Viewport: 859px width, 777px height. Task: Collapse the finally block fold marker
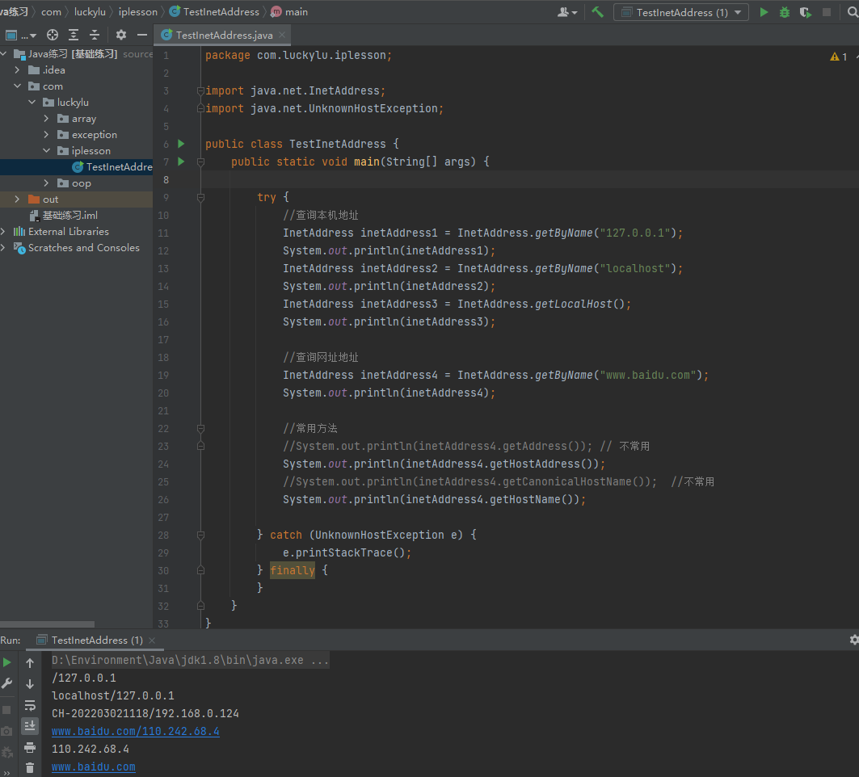coord(200,570)
